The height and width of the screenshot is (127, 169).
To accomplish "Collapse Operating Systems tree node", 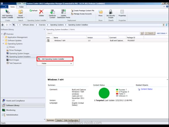I will click(3, 44).
